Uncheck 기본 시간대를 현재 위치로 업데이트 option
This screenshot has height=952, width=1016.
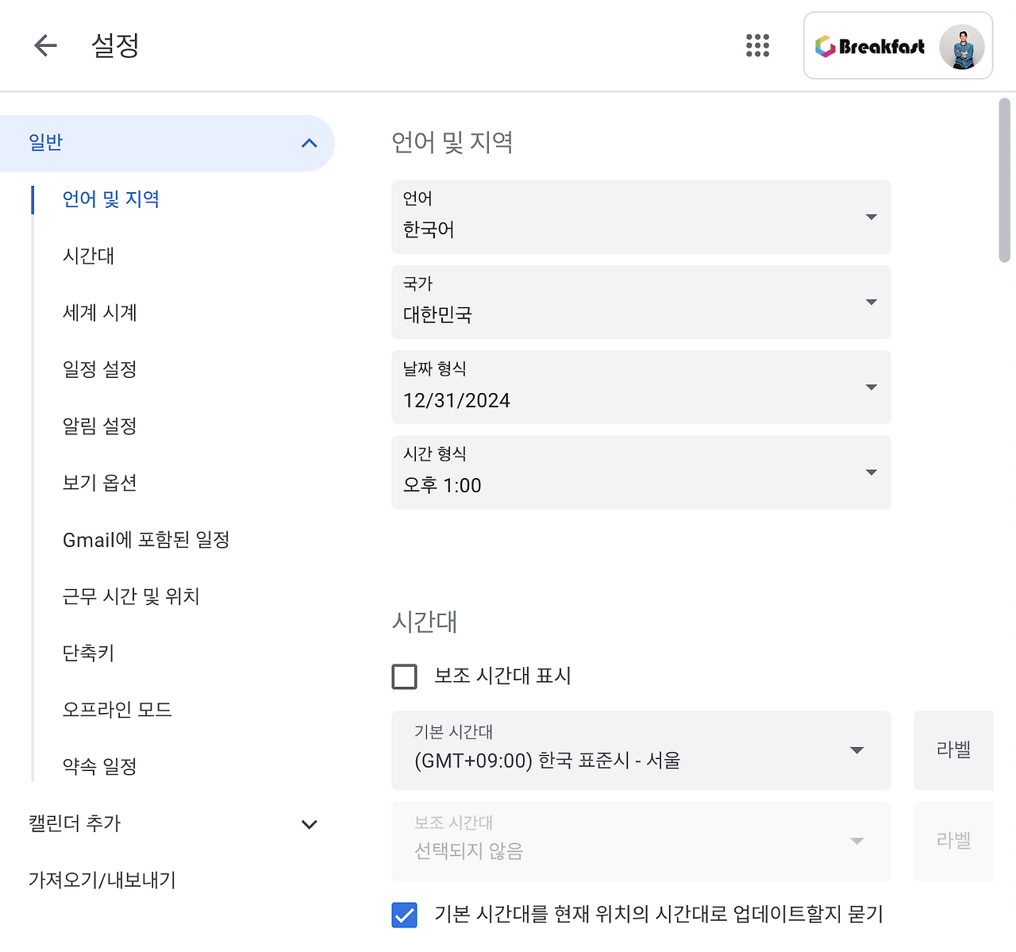(405, 915)
